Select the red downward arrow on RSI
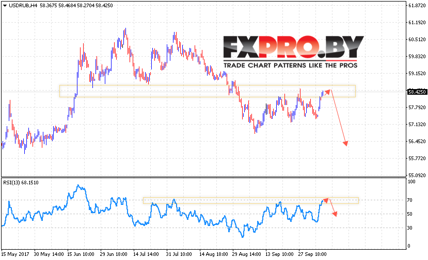 point(334,207)
